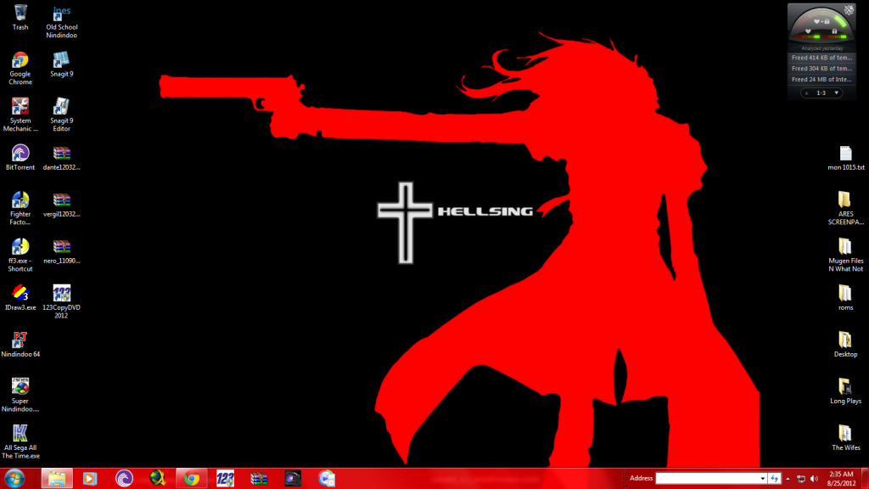Select the Super Nindindoo desktop icon
Screen dimensions: 869x489
(20, 395)
